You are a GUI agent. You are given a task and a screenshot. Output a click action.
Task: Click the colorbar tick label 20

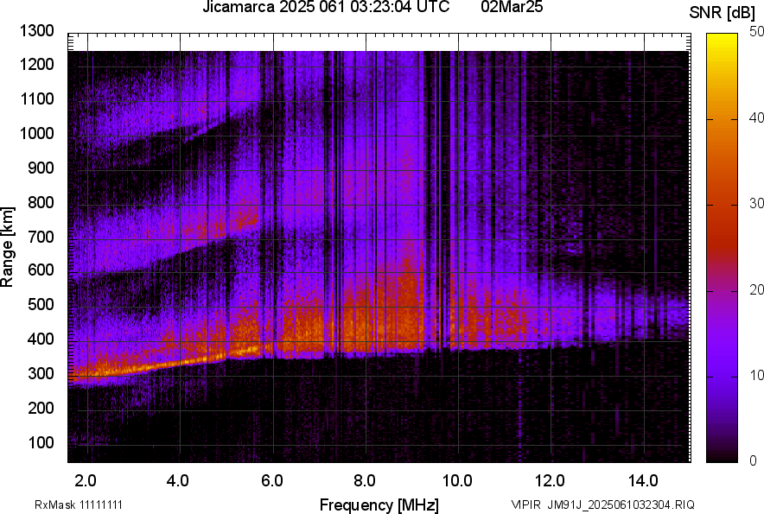click(757, 289)
